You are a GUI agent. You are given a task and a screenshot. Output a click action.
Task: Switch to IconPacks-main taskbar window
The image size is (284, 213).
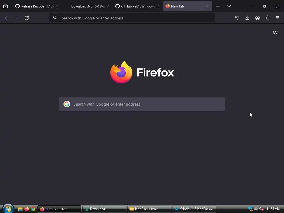149,209
